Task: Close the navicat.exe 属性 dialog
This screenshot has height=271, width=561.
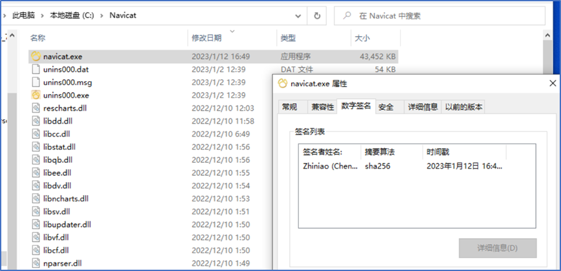Action: click(553, 84)
